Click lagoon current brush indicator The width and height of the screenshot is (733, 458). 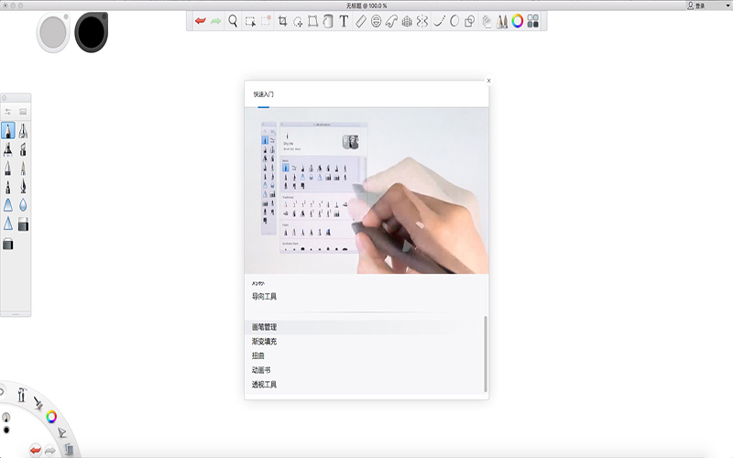click(6, 418)
